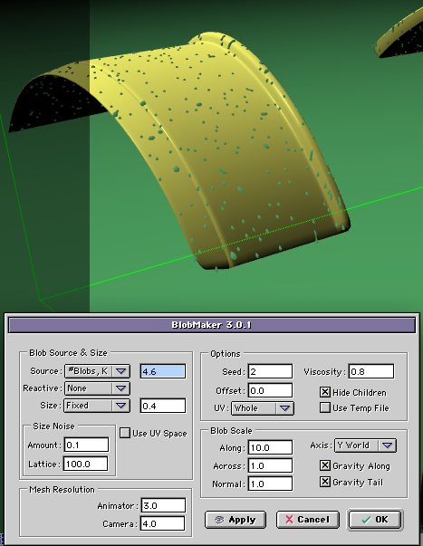
Task: Edit the Camera mesh resolution field
Action: (x=162, y=523)
